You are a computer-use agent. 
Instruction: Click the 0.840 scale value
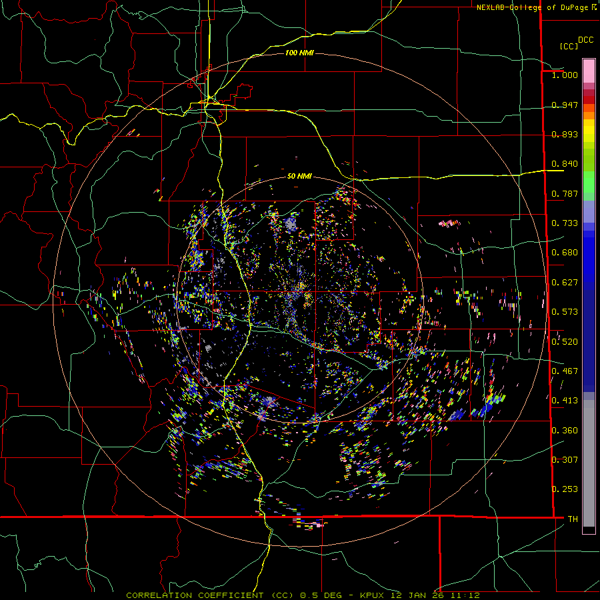[x=565, y=164]
